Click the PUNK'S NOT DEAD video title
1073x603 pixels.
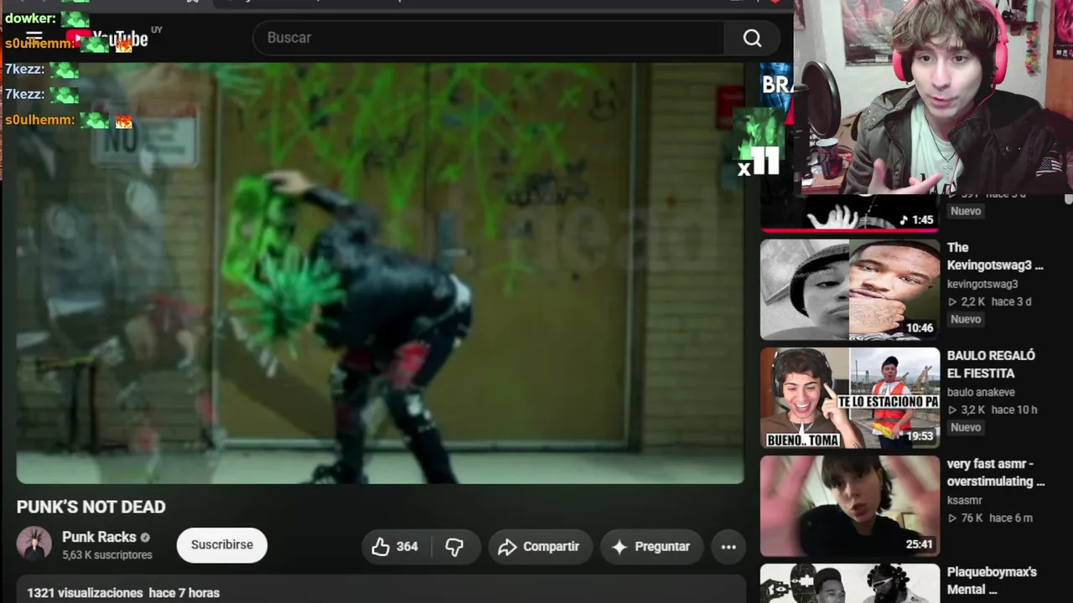[91, 507]
